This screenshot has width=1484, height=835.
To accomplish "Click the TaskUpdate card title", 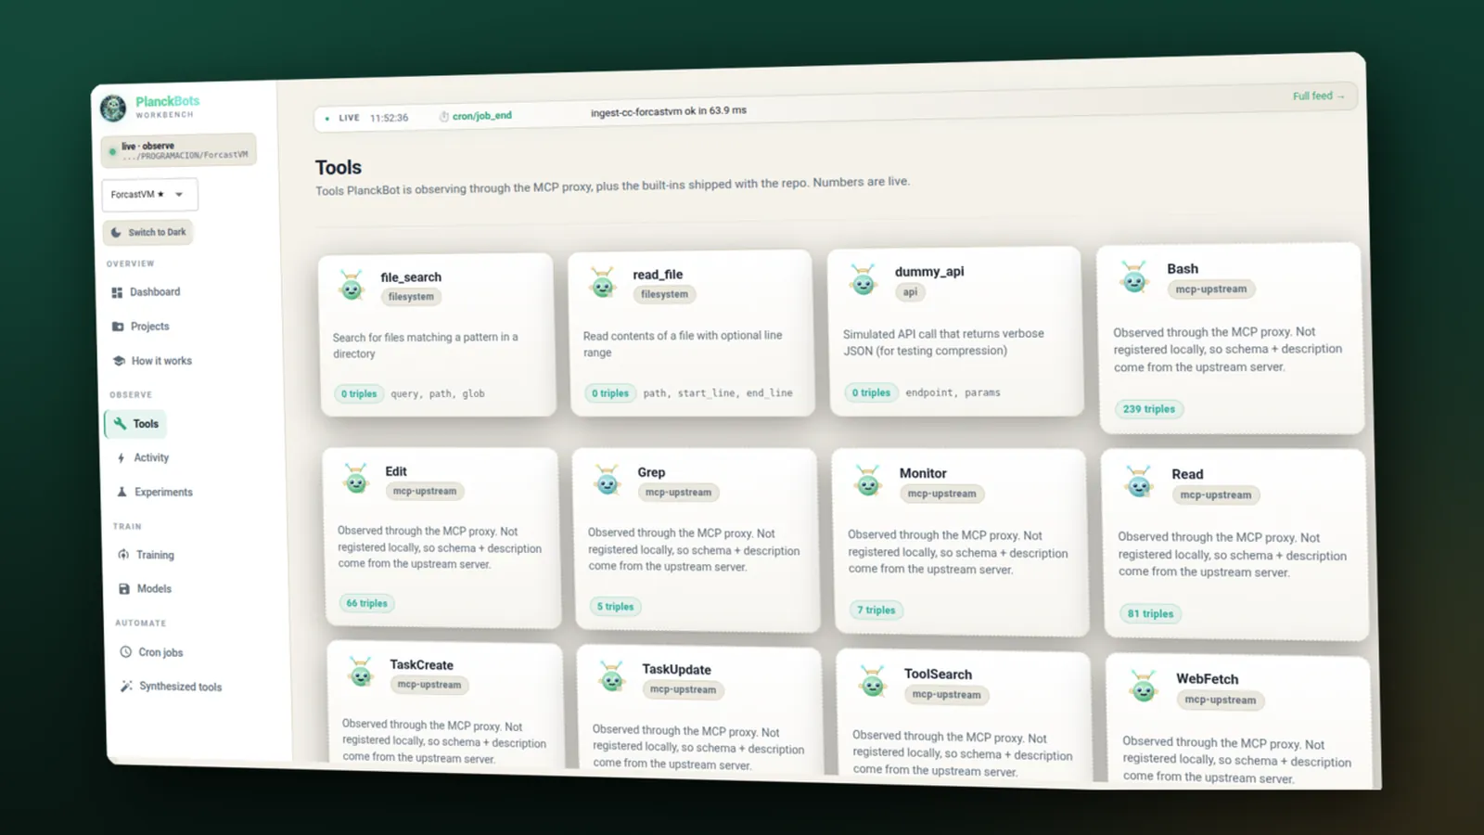I will click(x=676, y=670).
